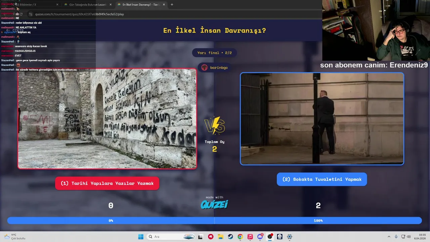Click chat message about 'twittera girmediğim'

(x=46, y=70)
